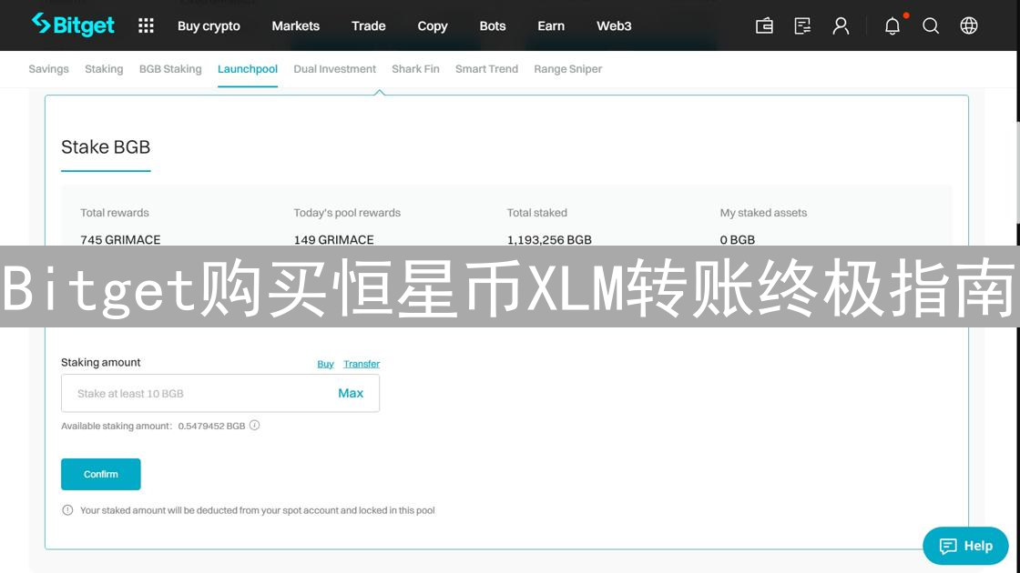Click the Transfer link above staking amount
This screenshot has width=1020, height=573.
(362, 364)
